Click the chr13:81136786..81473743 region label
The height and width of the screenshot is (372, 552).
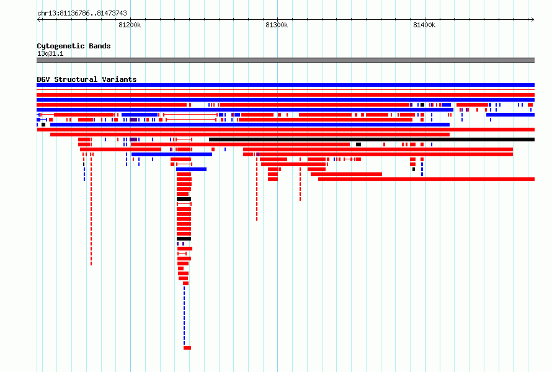click(82, 13)
